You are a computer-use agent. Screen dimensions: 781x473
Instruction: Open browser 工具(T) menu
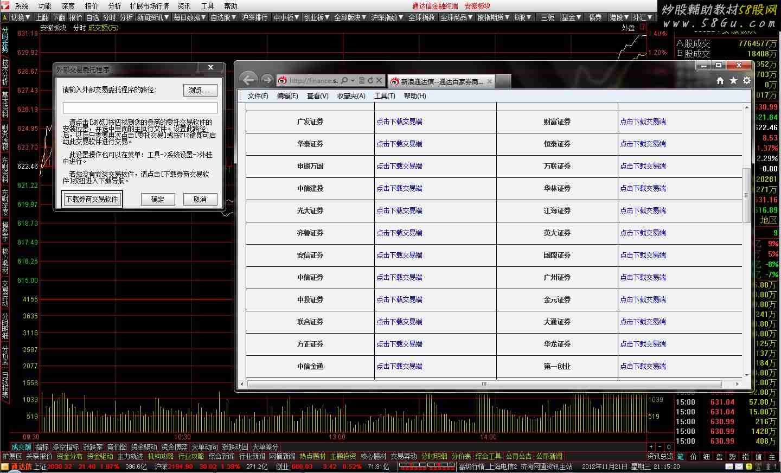point(385,96)
